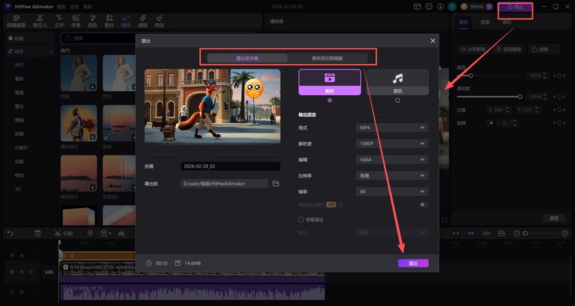Adjust the scale percentage stepper
Viewport: 575px width, 306px height.
[x=544, y=75]
